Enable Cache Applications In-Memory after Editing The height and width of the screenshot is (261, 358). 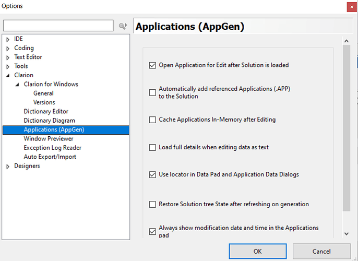(152, 120)
